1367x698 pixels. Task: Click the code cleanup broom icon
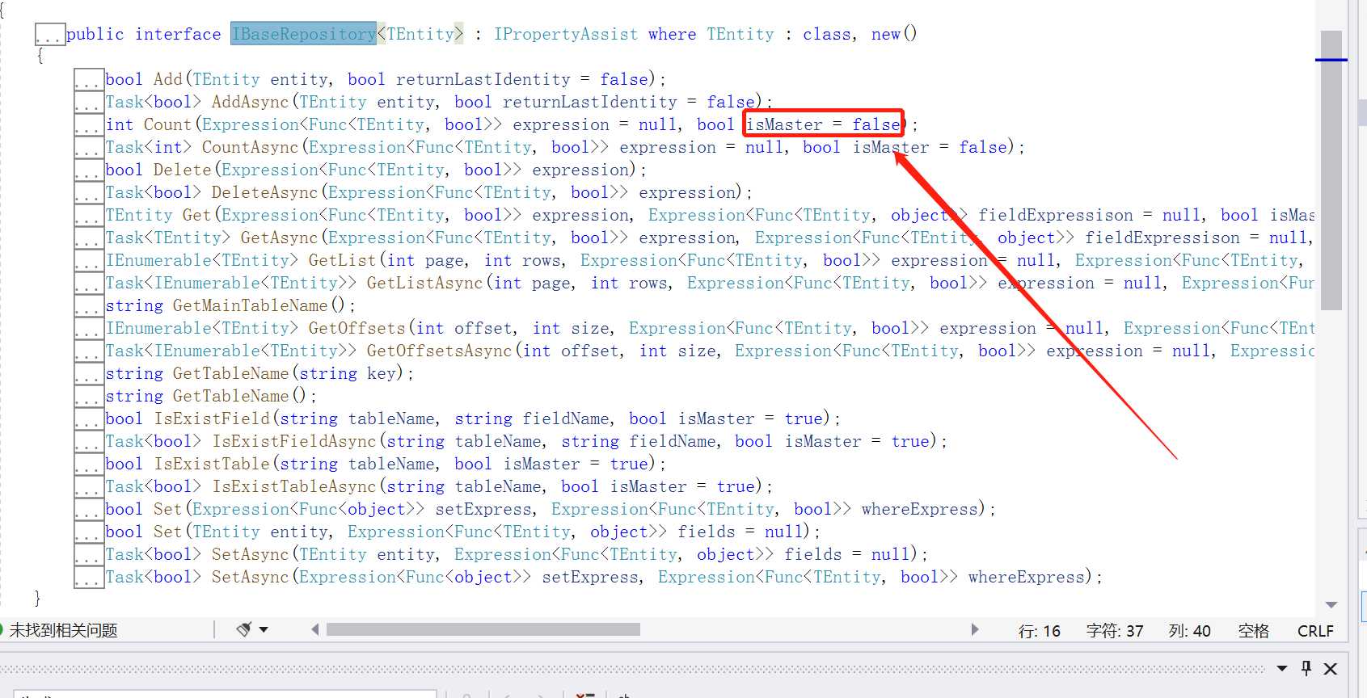pos(243,629)
